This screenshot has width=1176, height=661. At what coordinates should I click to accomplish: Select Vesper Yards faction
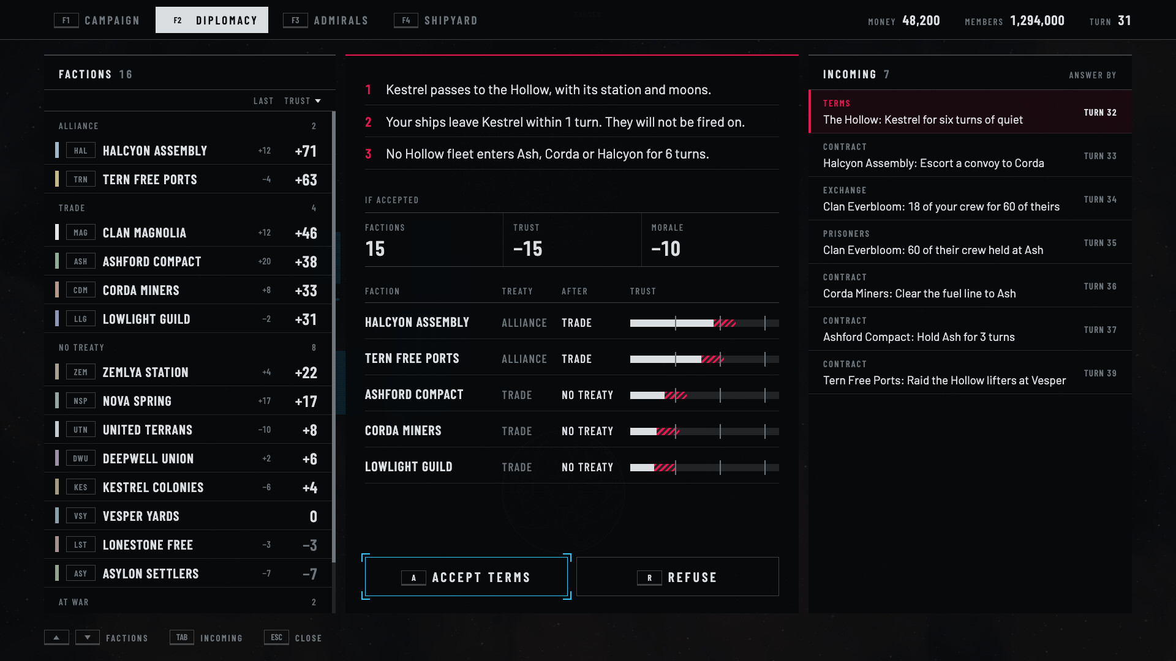[187, 516]
